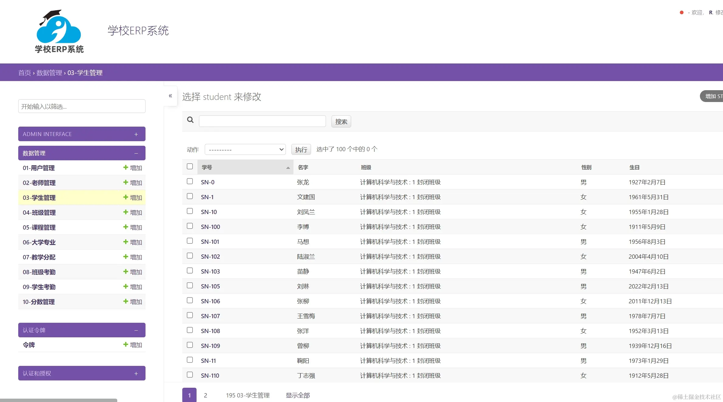Focus the sidebar filter input field

82,106
